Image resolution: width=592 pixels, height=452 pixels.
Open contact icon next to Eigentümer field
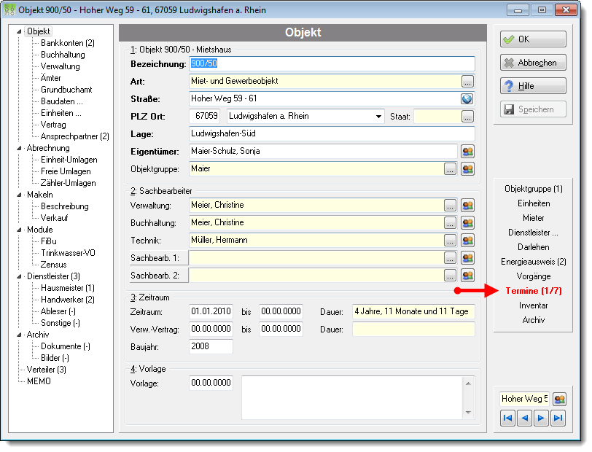467,152
